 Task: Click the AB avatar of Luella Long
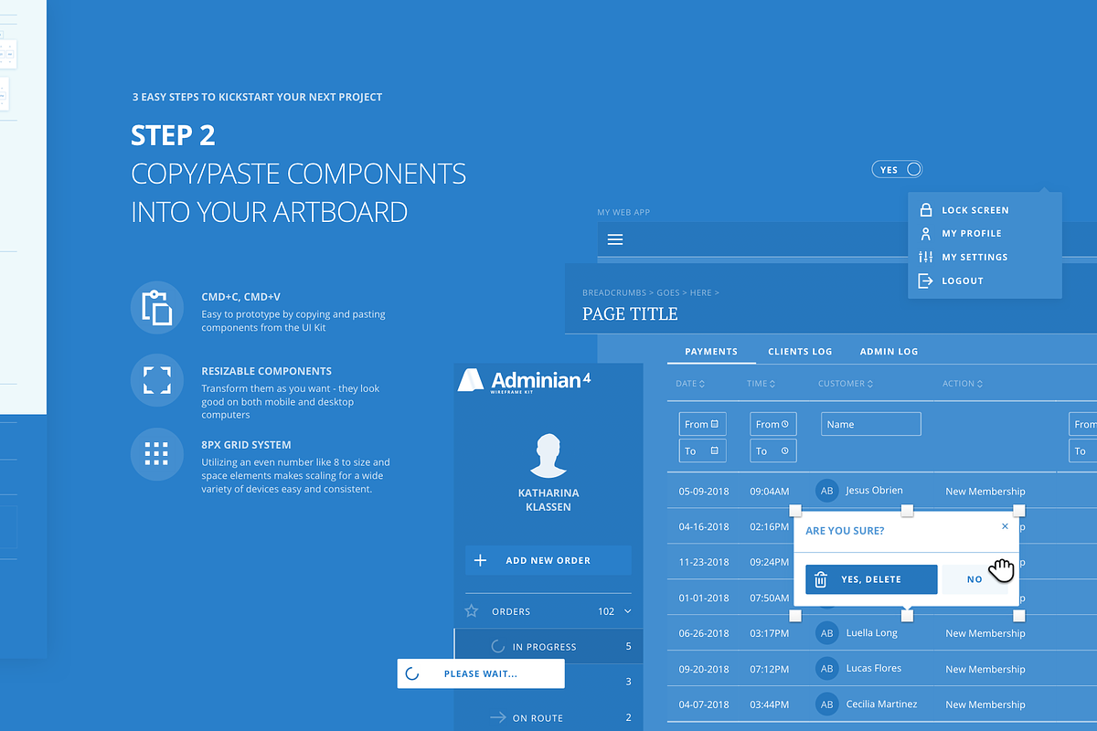pos(827,632)
